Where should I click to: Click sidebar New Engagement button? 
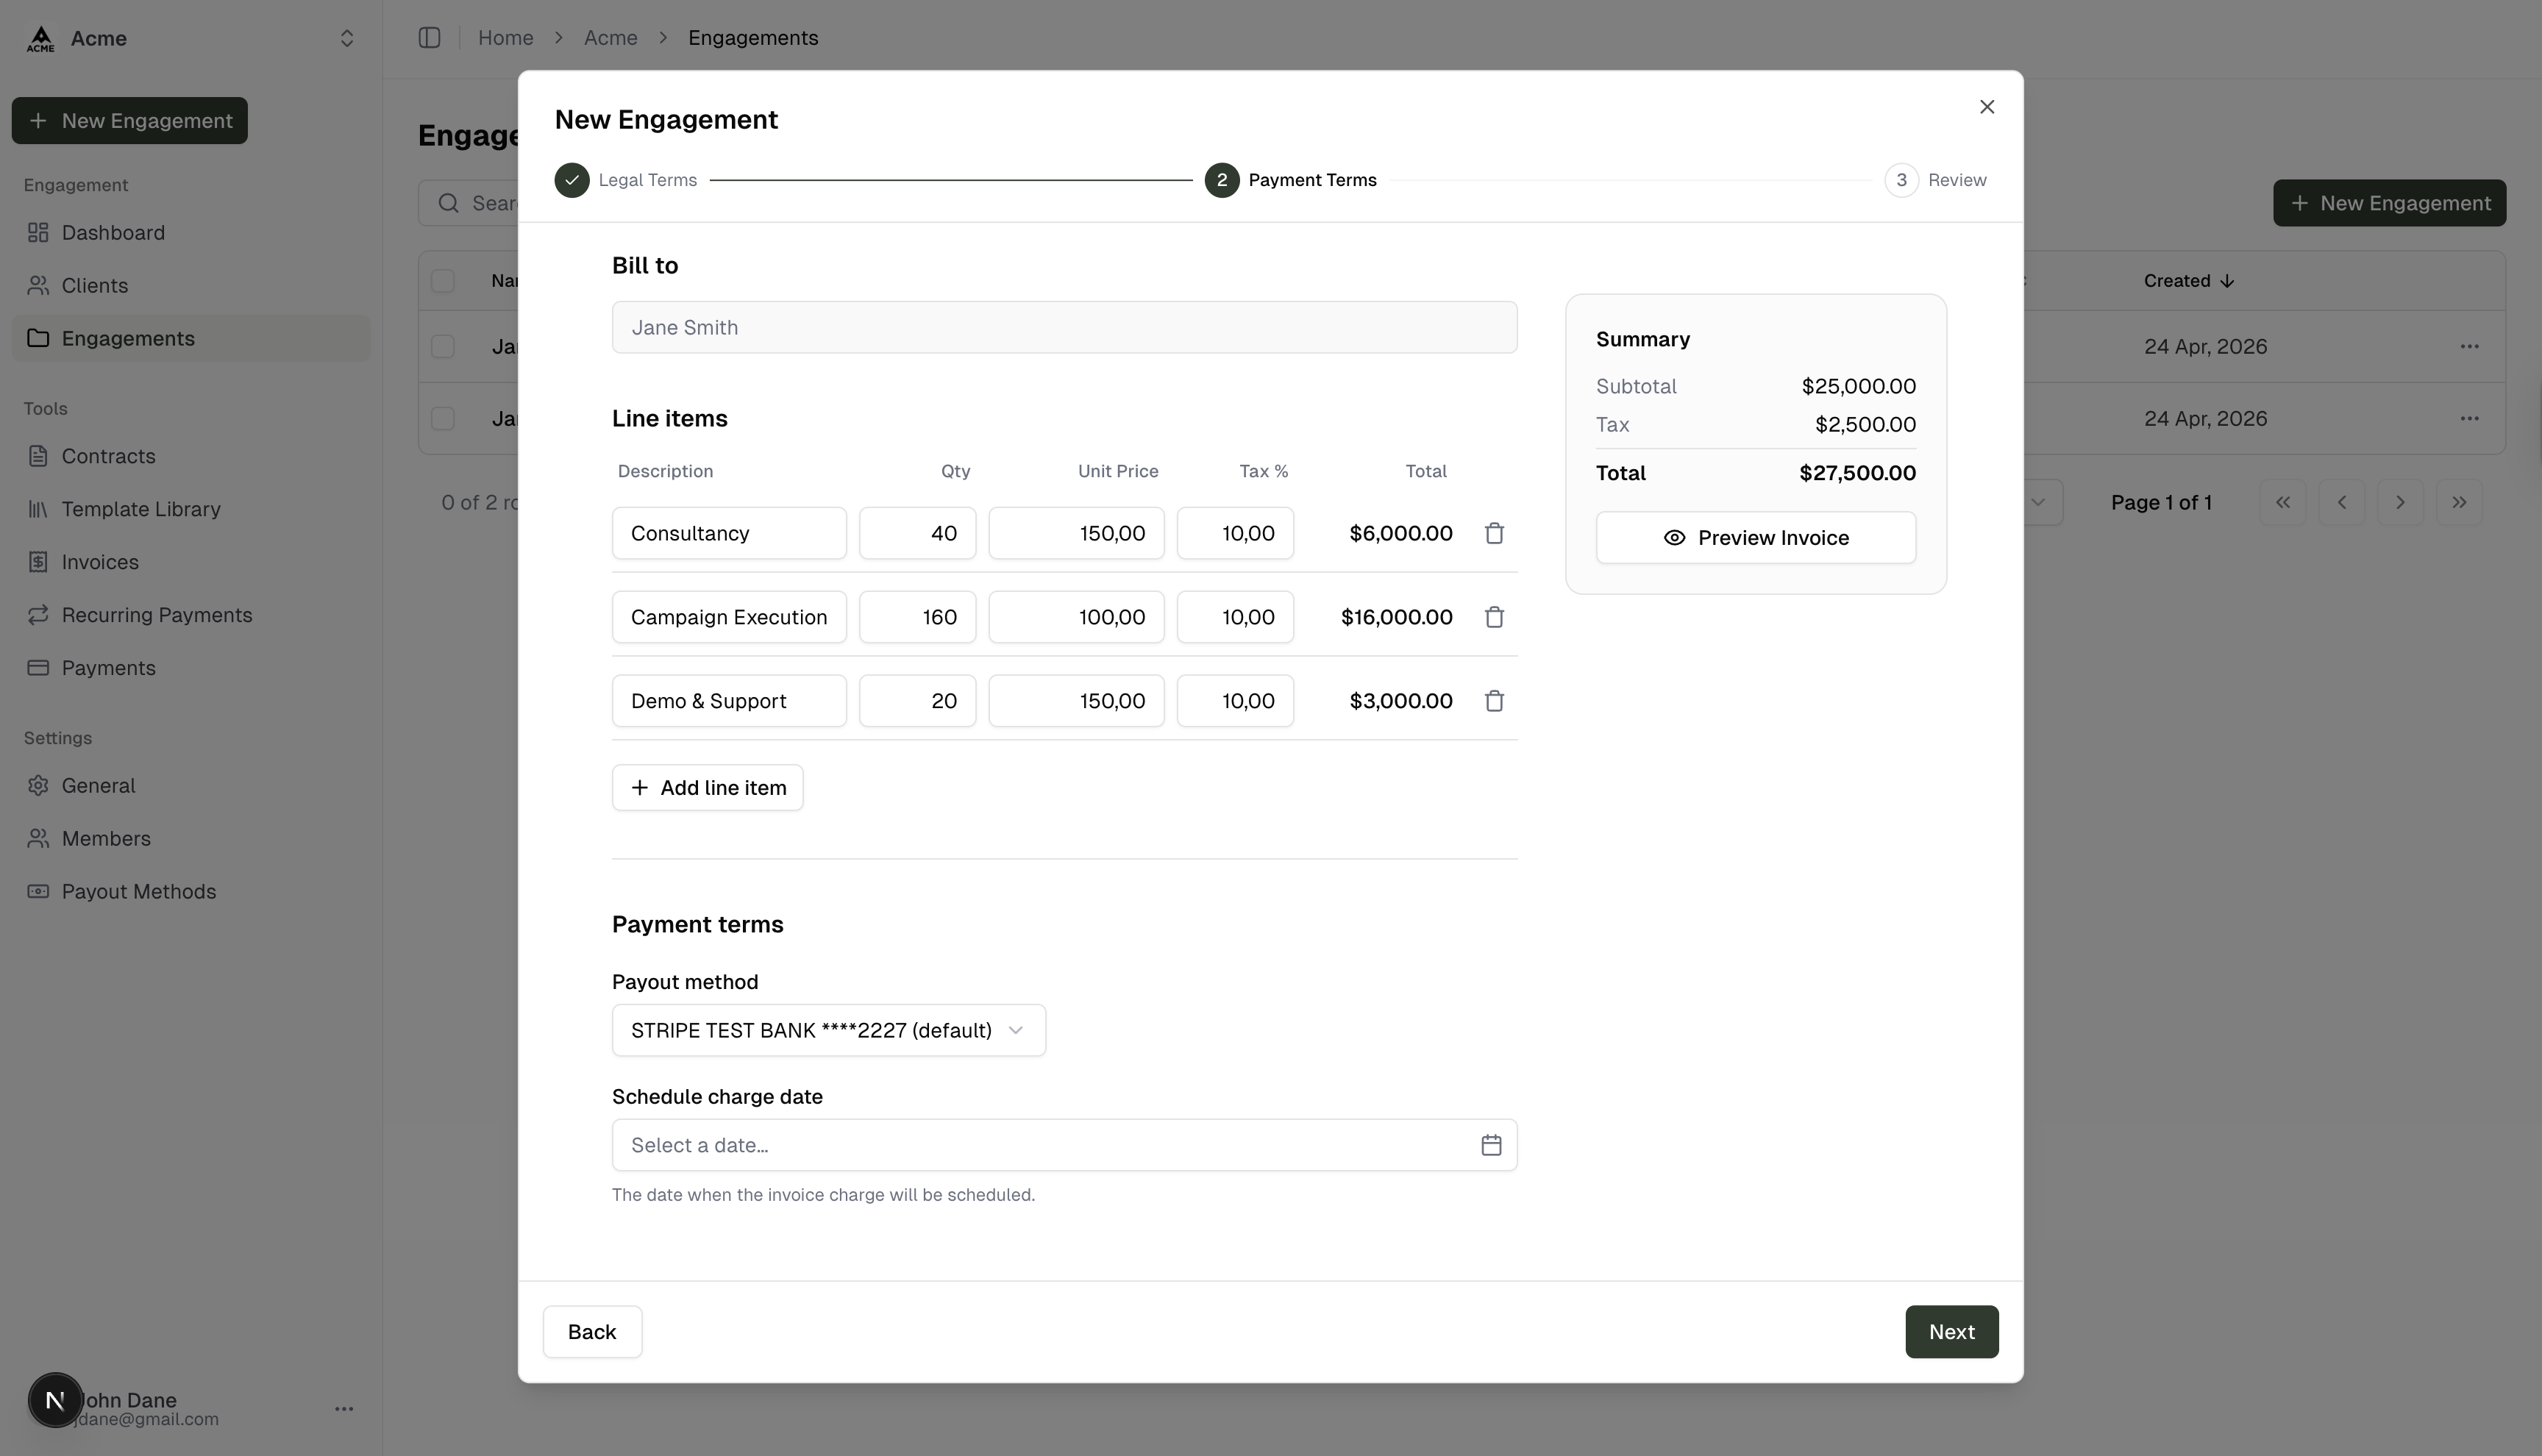130,120
